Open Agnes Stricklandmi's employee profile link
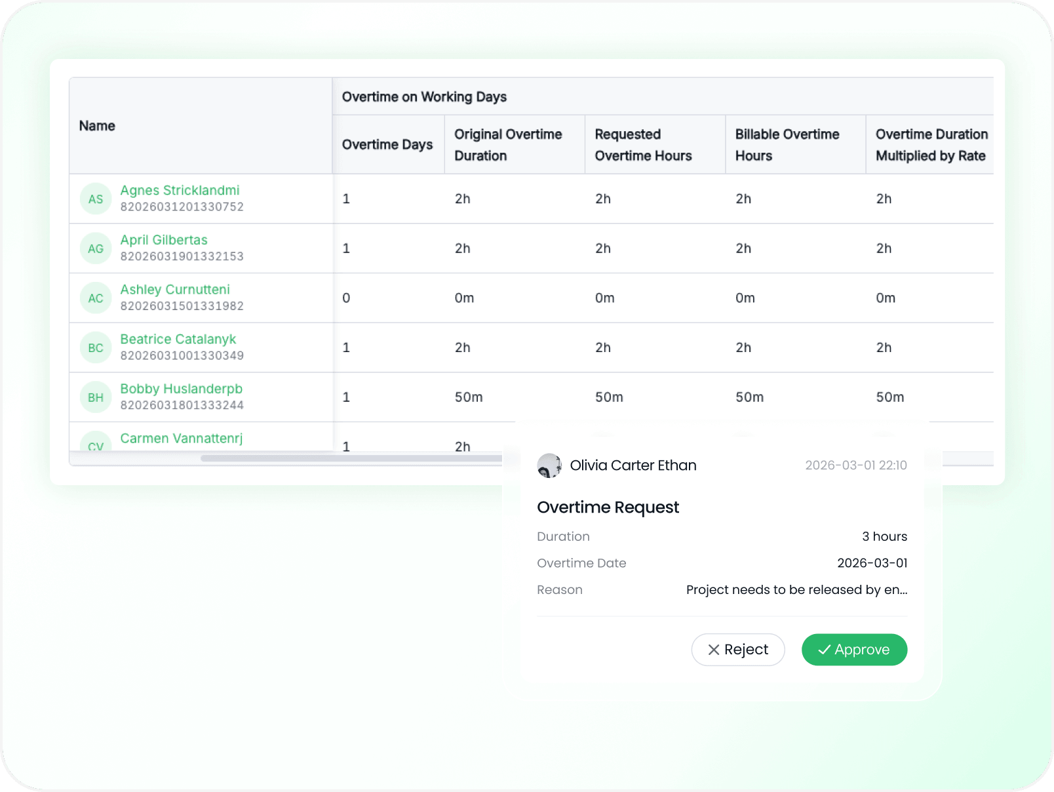The width and height of the screenshot is (1054, 792). (180, 191)
